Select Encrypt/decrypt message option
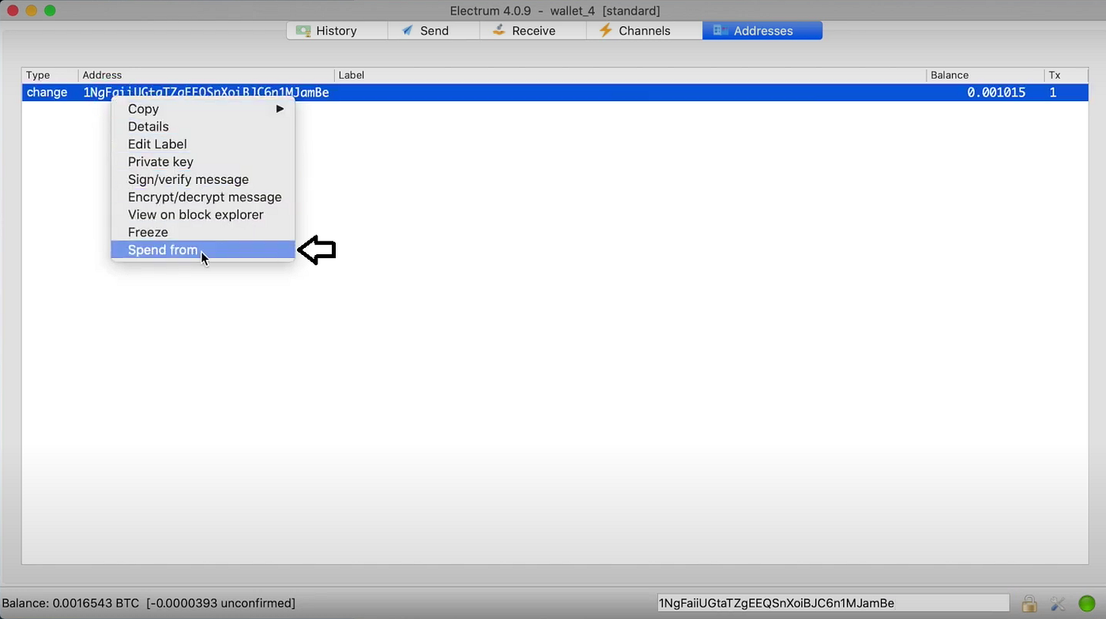 point(203,197)
